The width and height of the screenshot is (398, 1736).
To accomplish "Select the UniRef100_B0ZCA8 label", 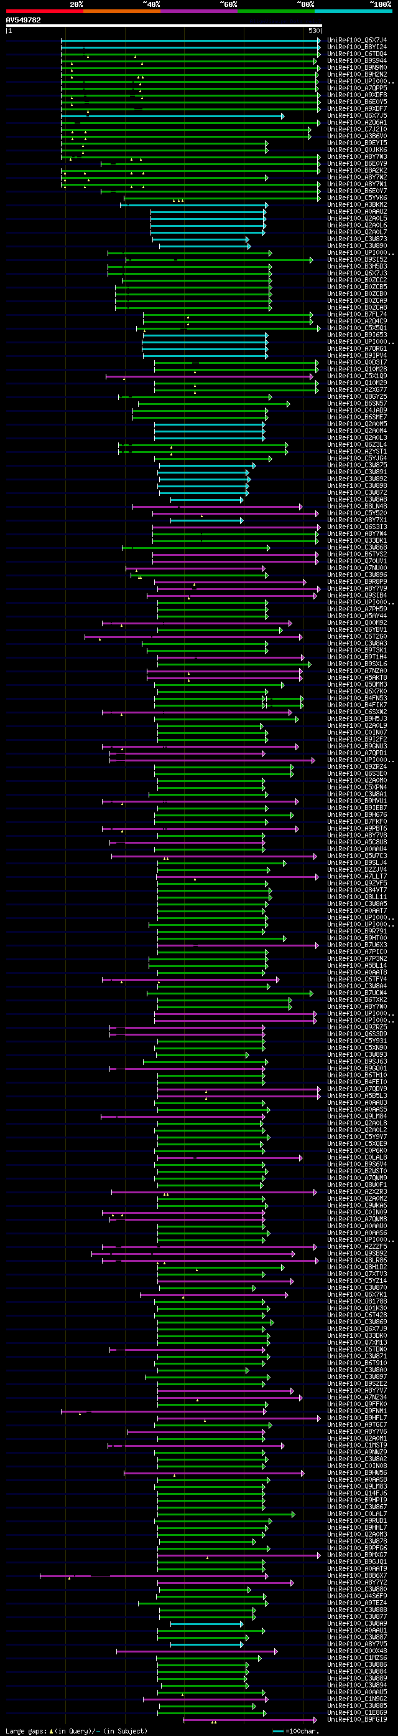I will [x=357, y=308].
